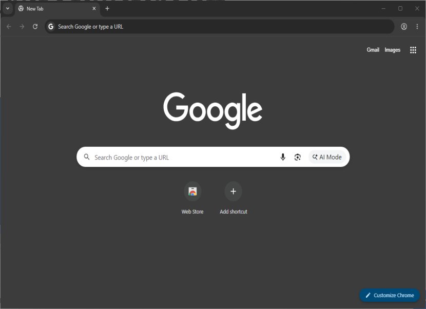Image resolution: width=426 pixels, height=309 pixels.
Task: Select the New Tab tab
Action: coord(57,9)
